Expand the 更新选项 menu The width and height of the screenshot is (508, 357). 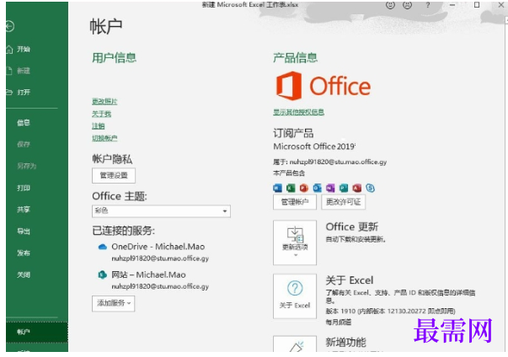click(295, 242)
